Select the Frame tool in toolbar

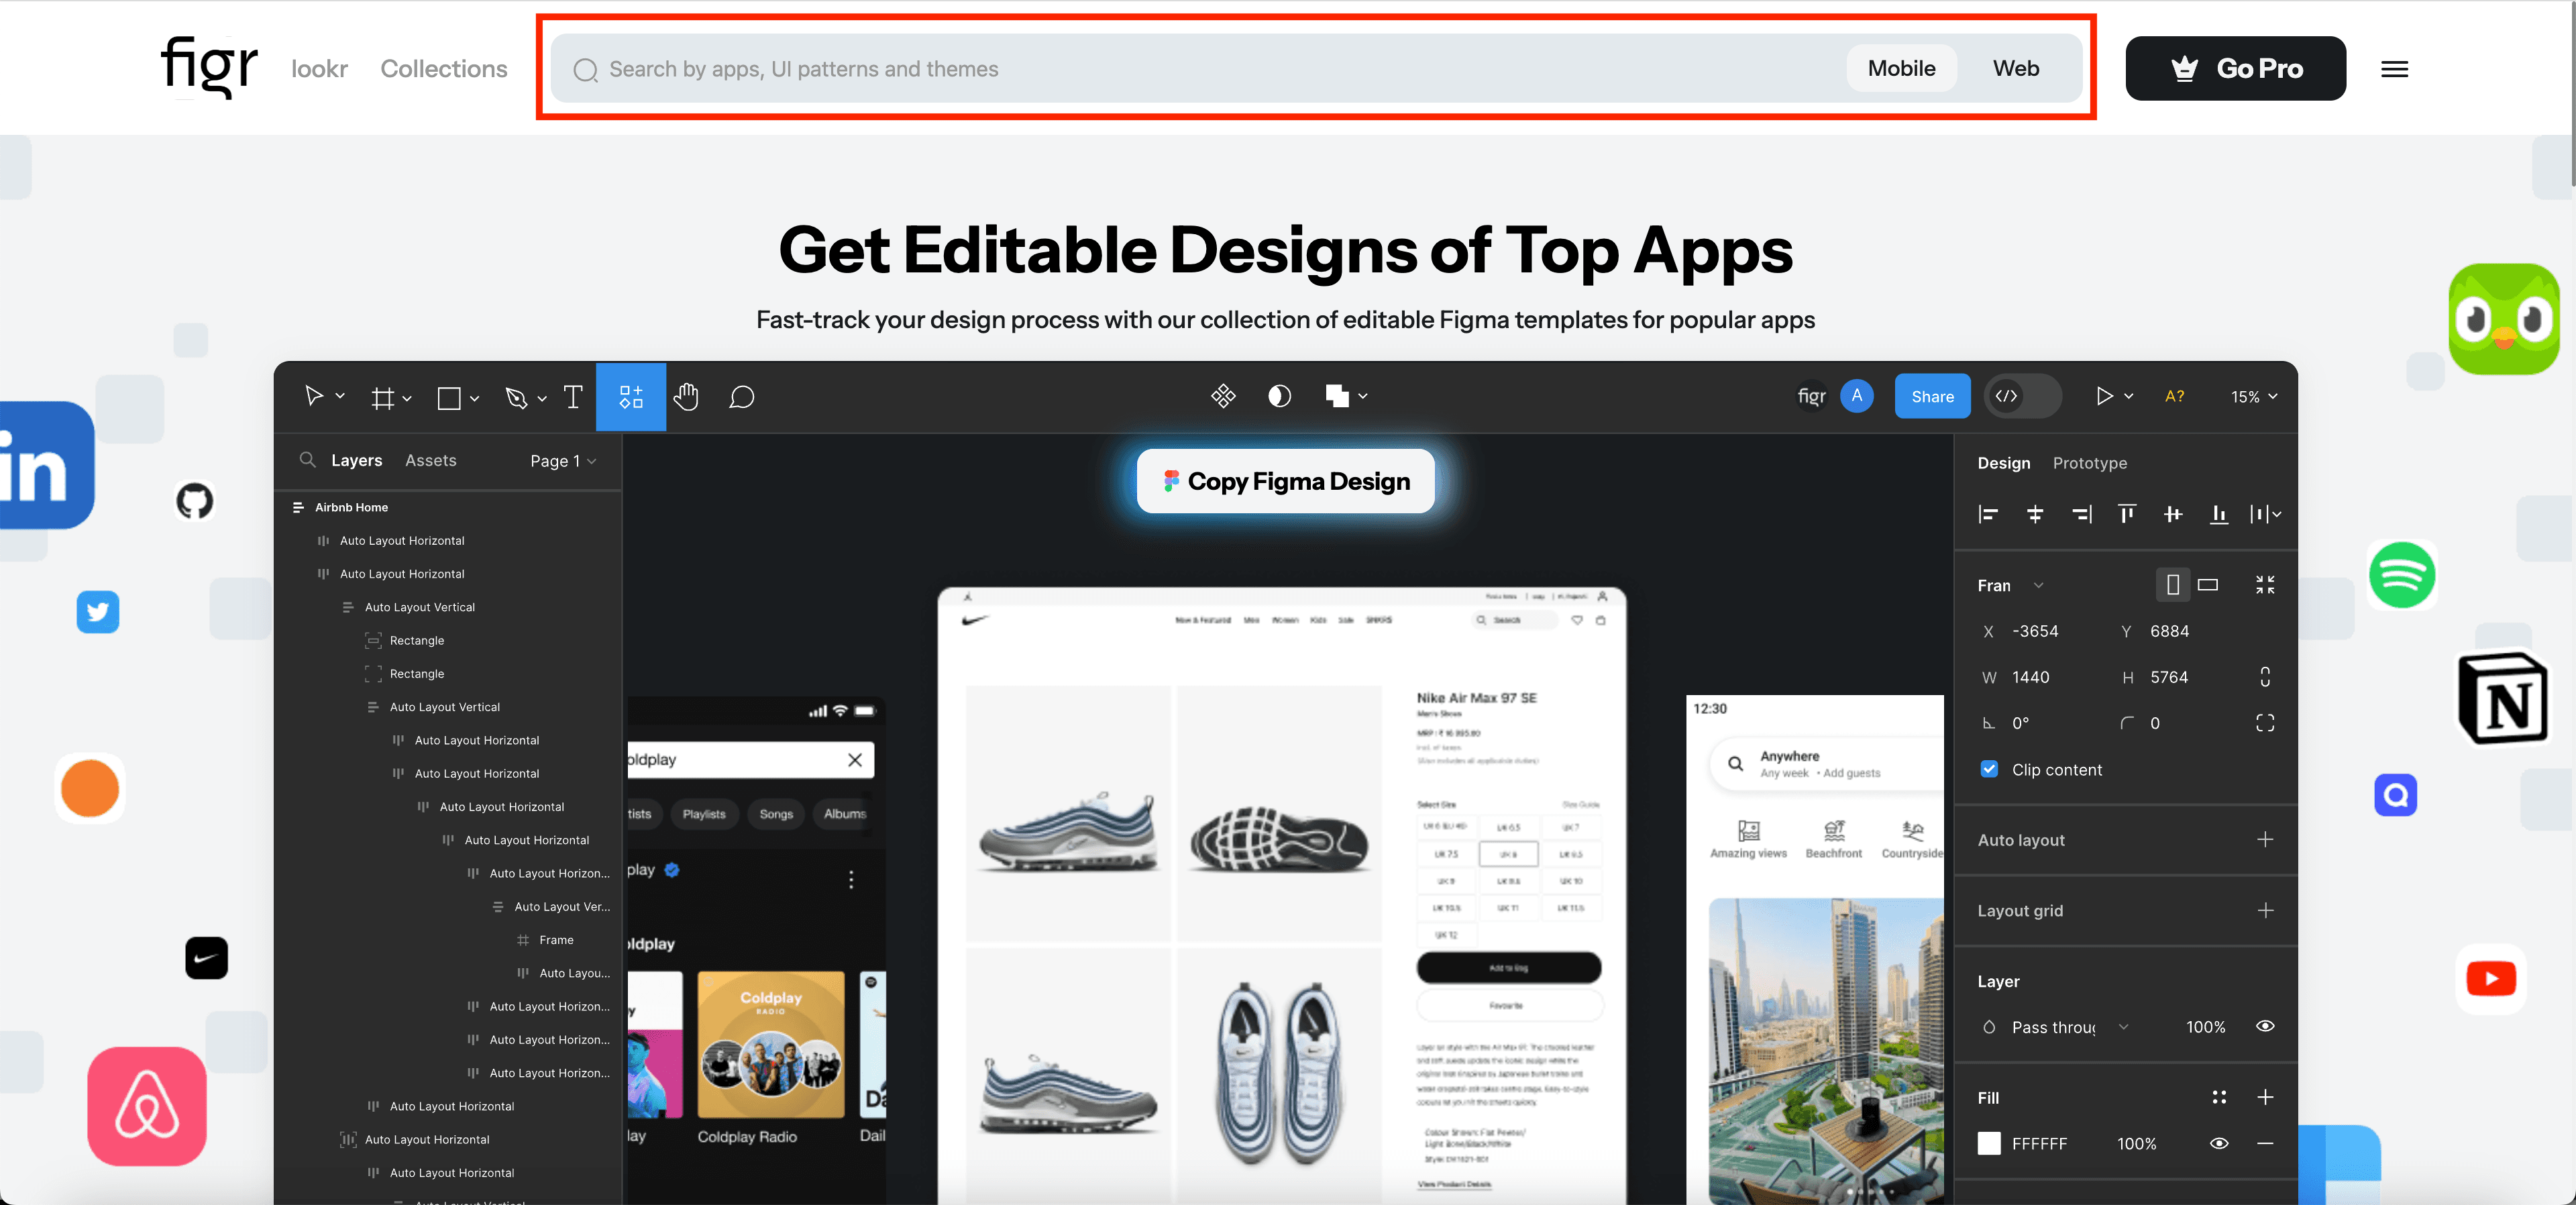[x=383, y=396]
